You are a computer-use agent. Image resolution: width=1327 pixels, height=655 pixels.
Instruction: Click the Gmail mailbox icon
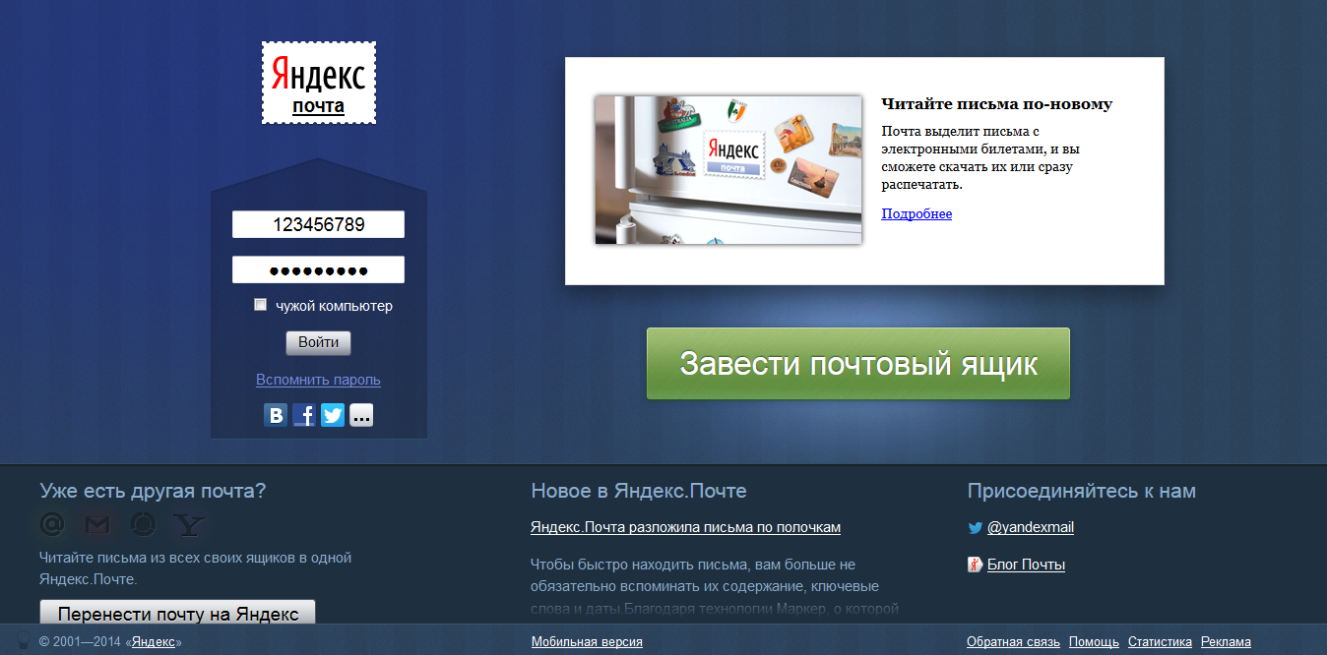[x=96, y=524]
